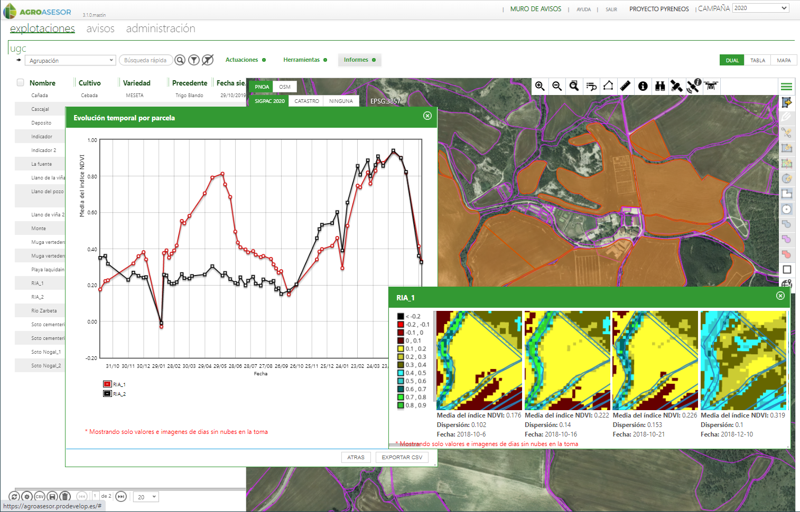This screenshot has width=800, height=512.
Task: Open the filter funnel icon
Action: pos(194,60)
